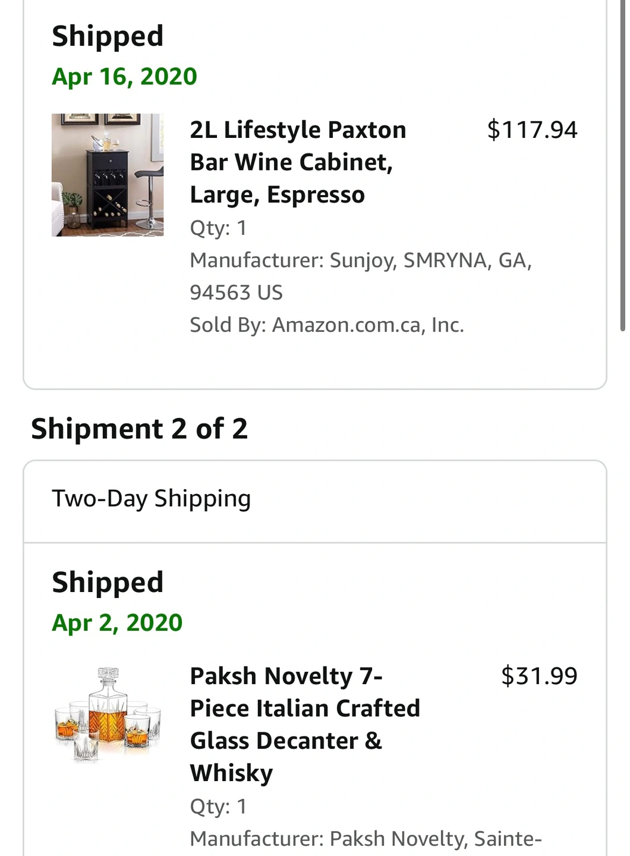Click the Manufacturer: Paksh Novelty line
The image size is (630, 856).
[x=365, y=838]
